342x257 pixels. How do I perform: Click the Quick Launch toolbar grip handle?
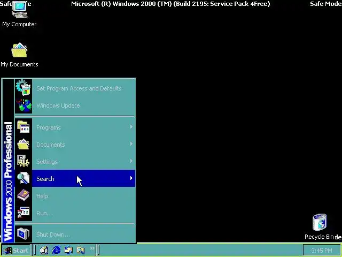coord(35,250)
